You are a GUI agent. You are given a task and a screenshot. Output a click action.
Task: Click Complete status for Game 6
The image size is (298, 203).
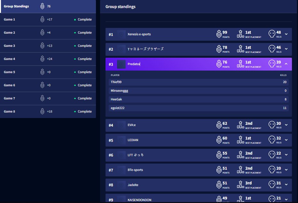click(x=83, y=85)
